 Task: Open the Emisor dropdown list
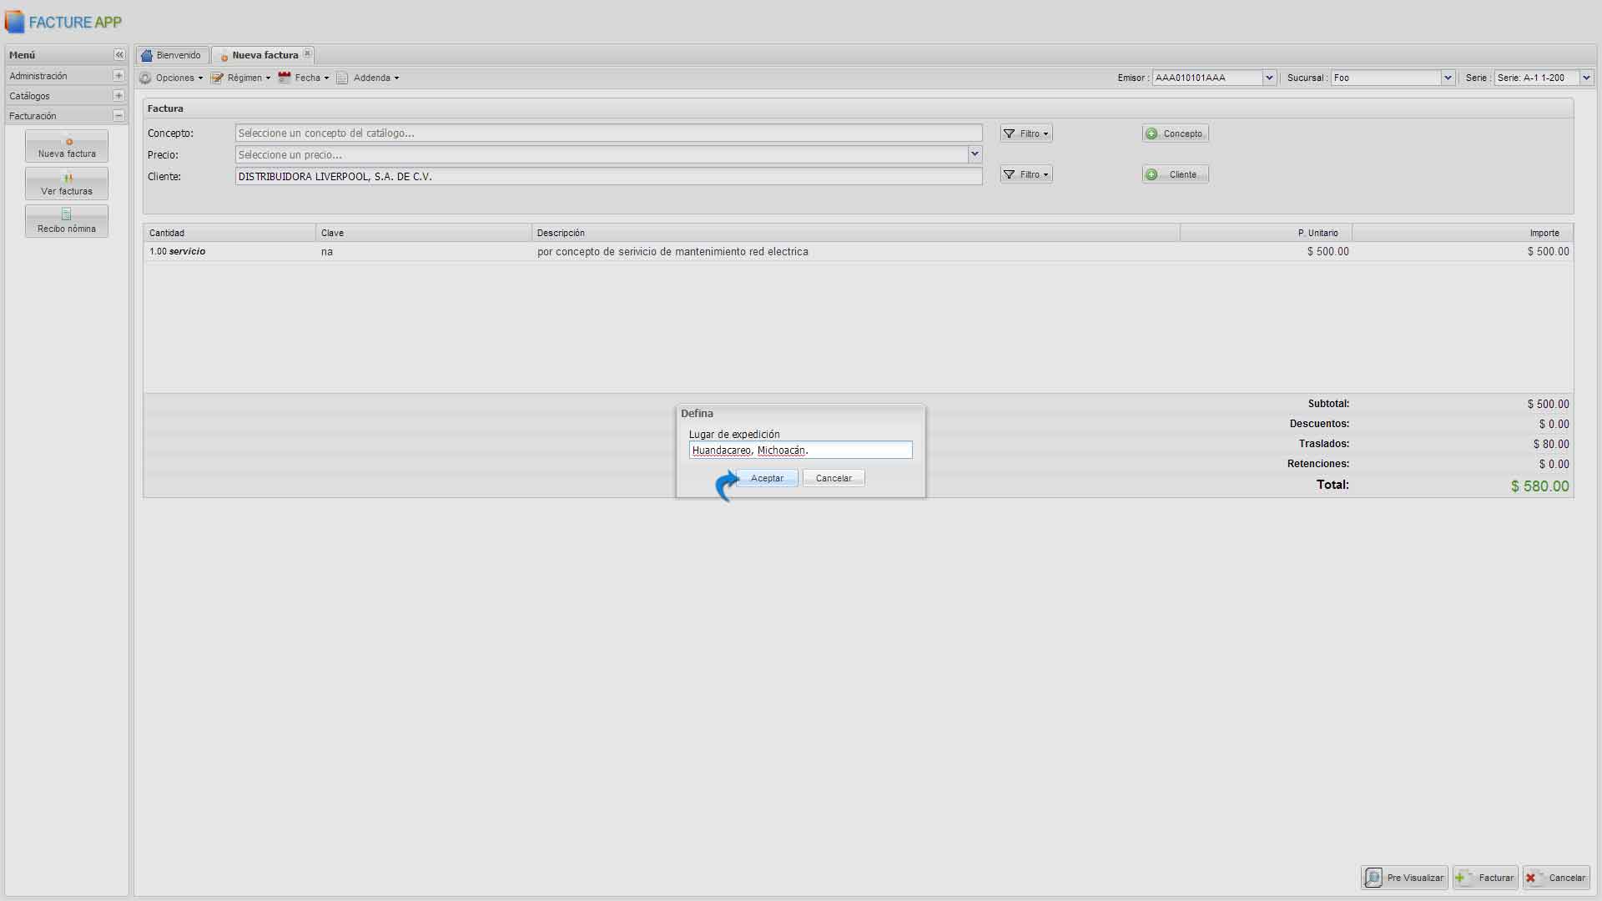pyautogui.click(x=1269, y=78)
